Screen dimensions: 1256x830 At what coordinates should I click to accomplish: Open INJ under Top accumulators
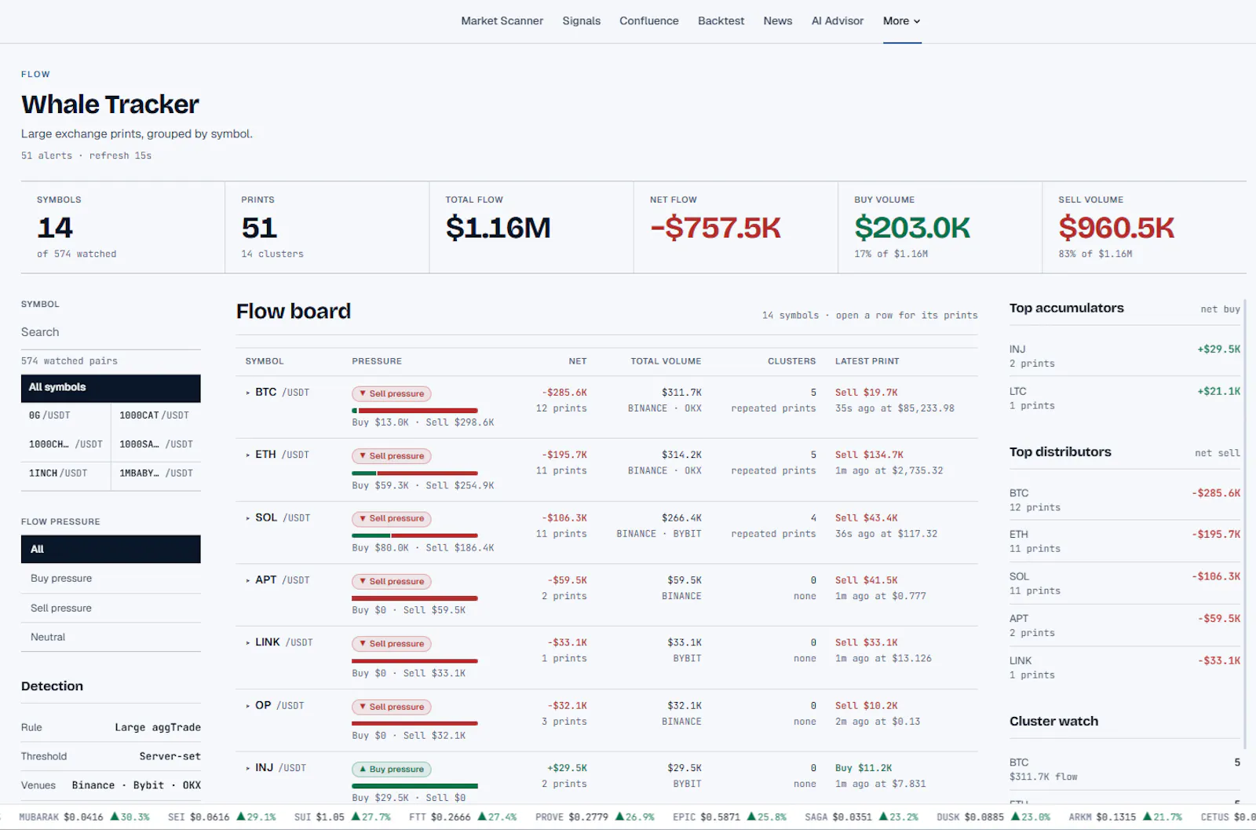[1124, 356]
